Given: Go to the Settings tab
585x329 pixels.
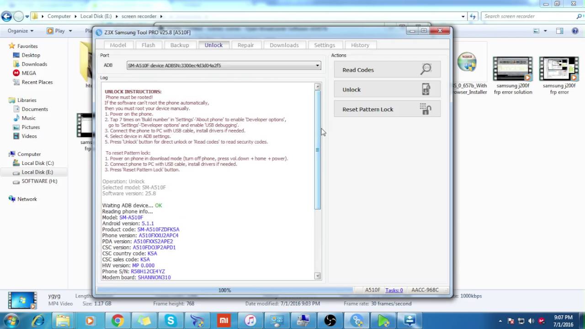Looking at the screenshot, I should coord(324,45).
